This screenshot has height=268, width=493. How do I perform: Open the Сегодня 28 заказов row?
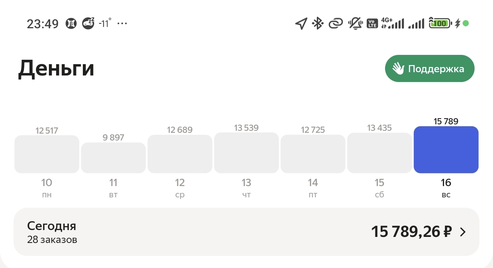pyautogui.click(x=247, y=232)
